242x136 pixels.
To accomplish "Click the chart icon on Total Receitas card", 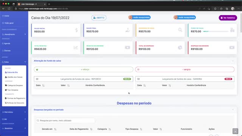I will pyautogui.click(x=76, y=48).
